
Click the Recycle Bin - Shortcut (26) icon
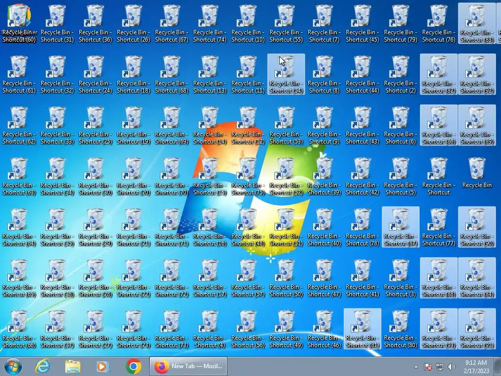134,23
